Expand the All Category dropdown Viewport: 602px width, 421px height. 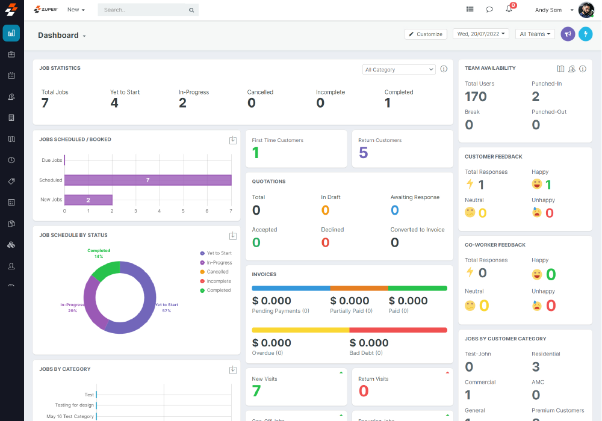point(399,70)
